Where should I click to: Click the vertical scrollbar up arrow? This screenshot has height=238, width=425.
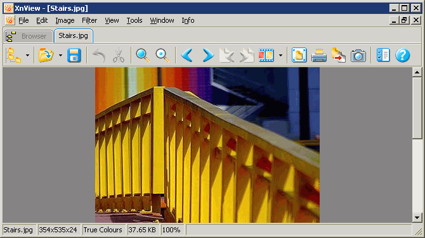(x=417, y=72)
